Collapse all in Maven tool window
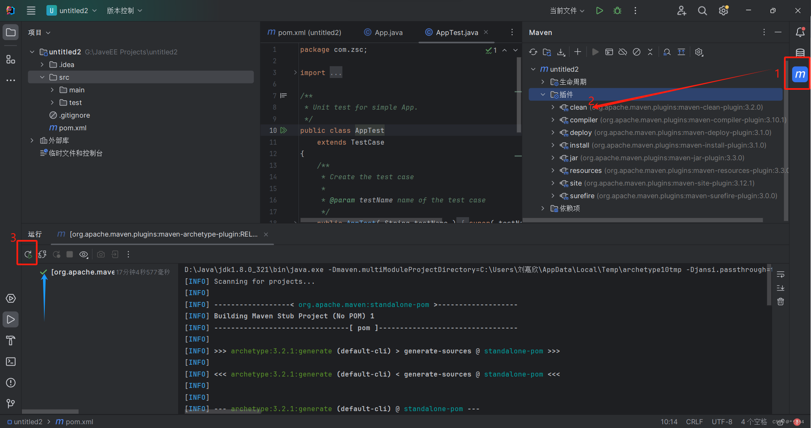811x428 pixels. pyautogui.click(x=650, y=52)
